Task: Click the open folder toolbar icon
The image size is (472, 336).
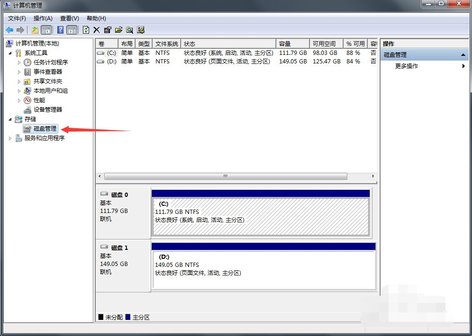Action: 118,30
